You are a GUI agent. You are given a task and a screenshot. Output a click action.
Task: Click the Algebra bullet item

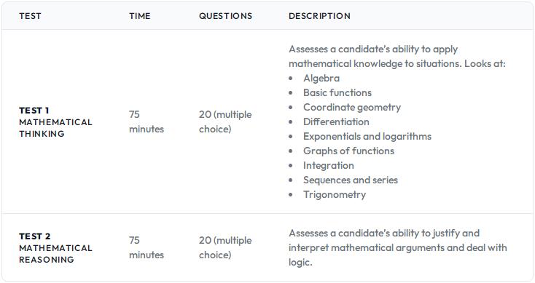coord(321,79)
